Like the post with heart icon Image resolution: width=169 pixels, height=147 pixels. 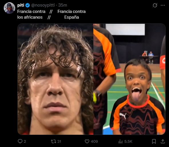[87, 141]
